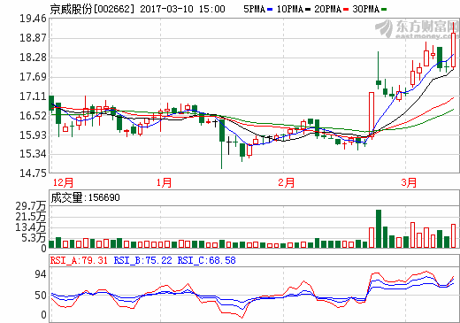Image resolution: width=460 pixels, height=323 pixels.
Task: Click the long green candle dipping to 14.75
Action: point(222,143)
